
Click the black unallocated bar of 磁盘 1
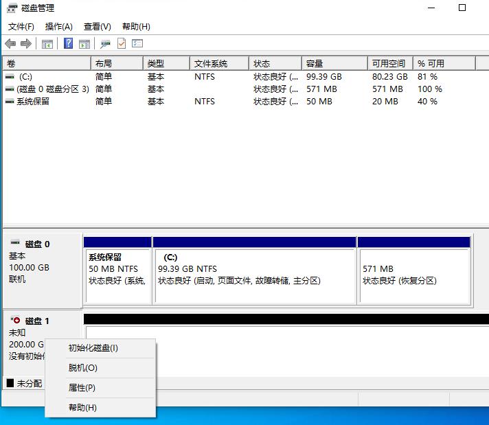click(286, 319)
